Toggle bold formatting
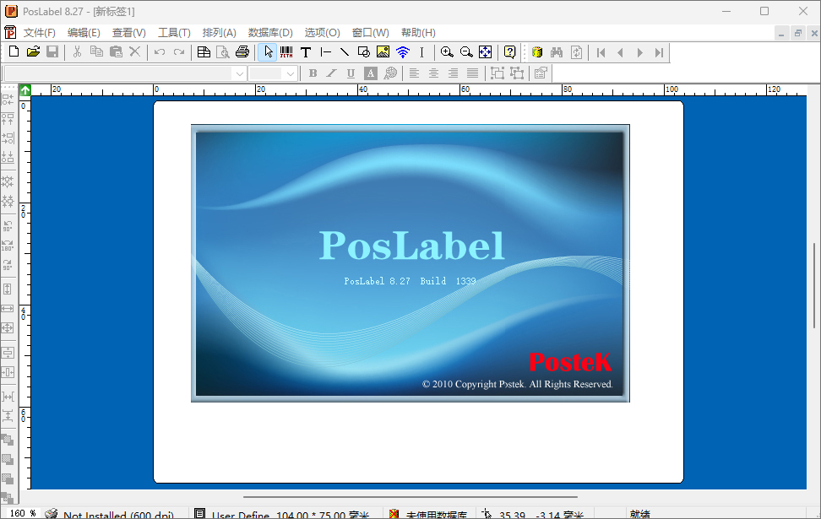 pyautogui.click(x=313, y=73)
